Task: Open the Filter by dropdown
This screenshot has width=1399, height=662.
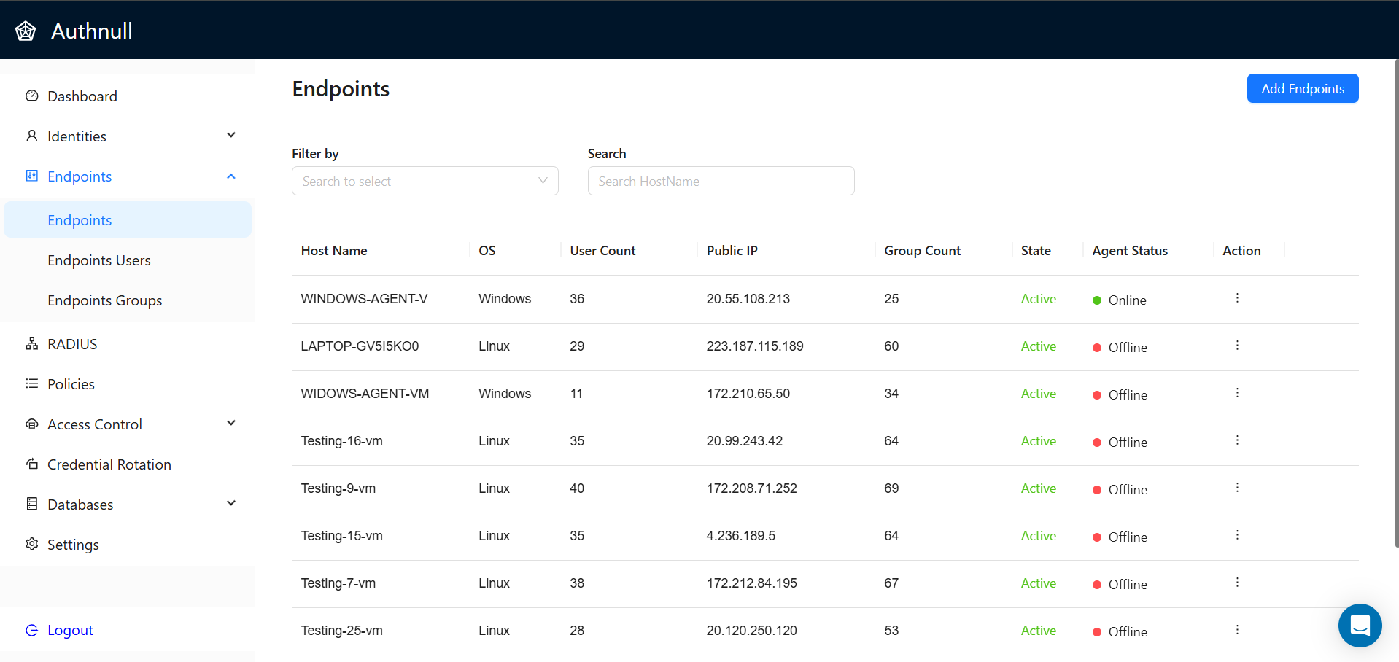Action: click(x=425, y=181)
